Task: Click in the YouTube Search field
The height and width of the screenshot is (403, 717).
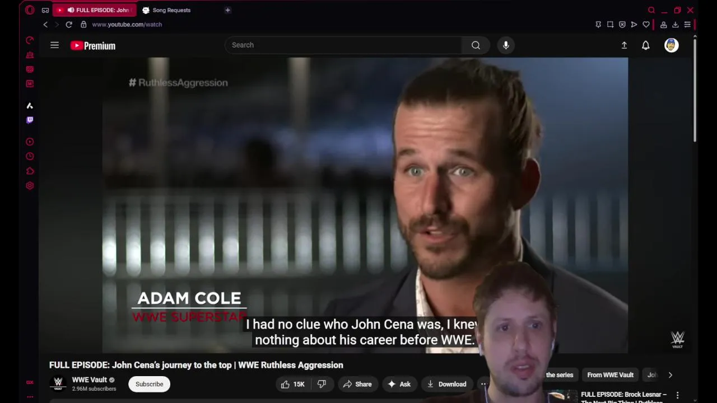Action: tap(343, 45)
